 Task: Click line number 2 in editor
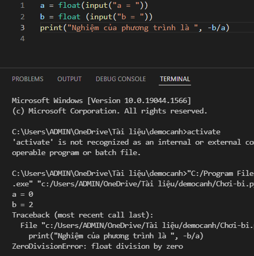click(22, 17)
